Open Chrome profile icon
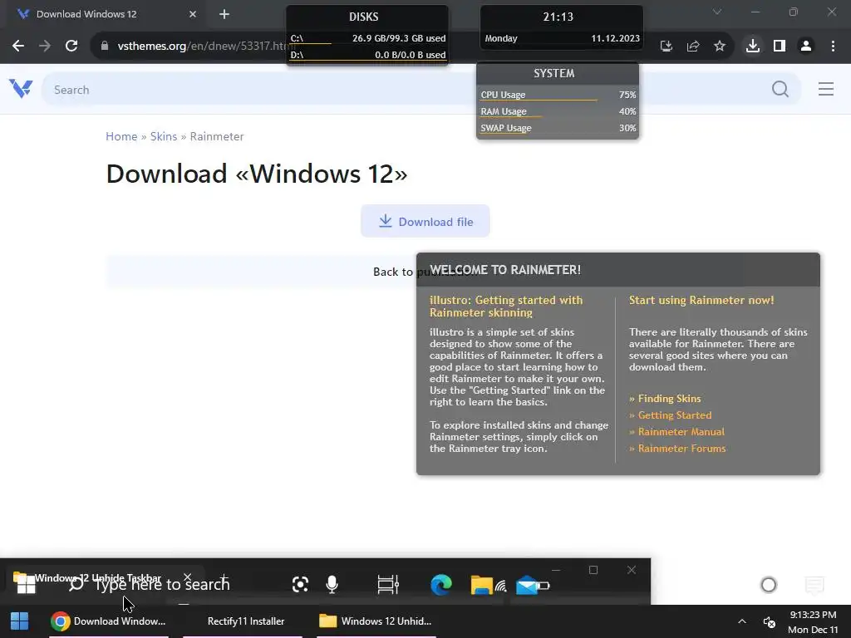Image resolution: width=851 pixels, height=638 pixels. pos(806,47)
